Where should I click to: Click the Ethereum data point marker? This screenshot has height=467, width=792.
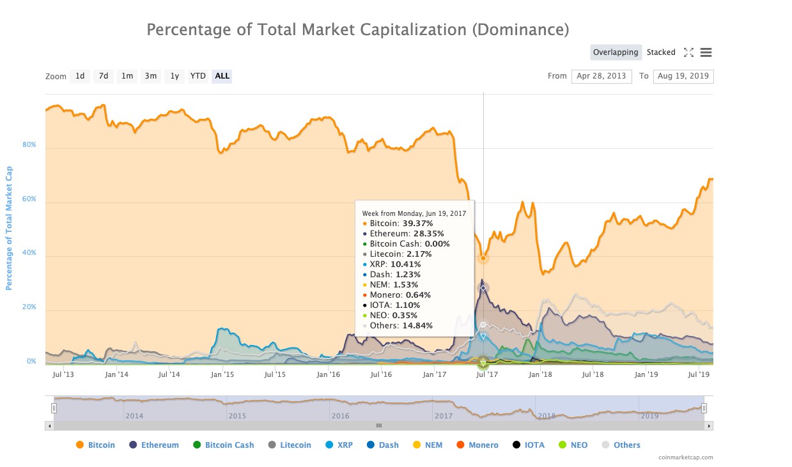pyautogui.click(x=483, y=288)
